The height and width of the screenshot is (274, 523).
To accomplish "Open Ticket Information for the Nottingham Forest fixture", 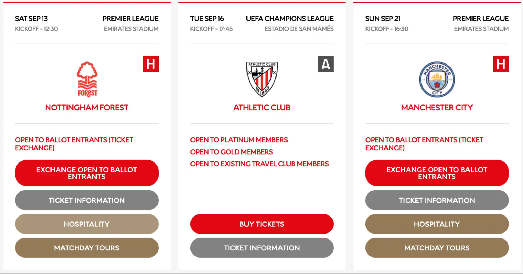I will pyautogui.click(x=87, y=200).
